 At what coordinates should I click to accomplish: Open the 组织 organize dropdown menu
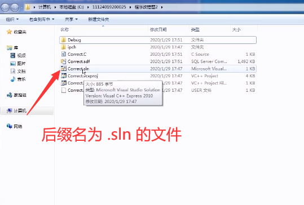[12, 19]
